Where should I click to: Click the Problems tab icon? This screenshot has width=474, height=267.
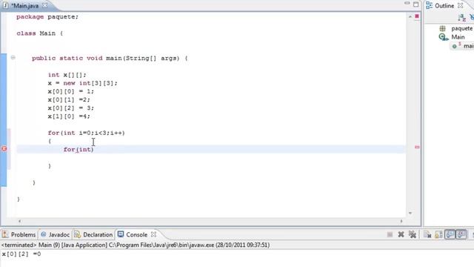[x=5, y=234]
